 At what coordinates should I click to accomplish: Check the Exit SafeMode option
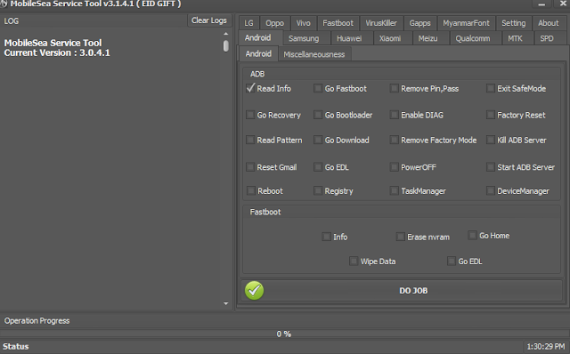click(491, 88)
